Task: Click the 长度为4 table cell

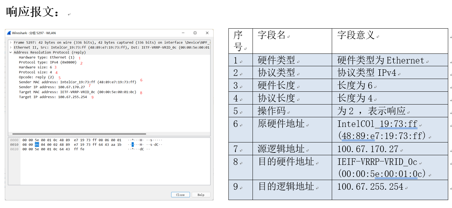Action: tap(390, 98)
